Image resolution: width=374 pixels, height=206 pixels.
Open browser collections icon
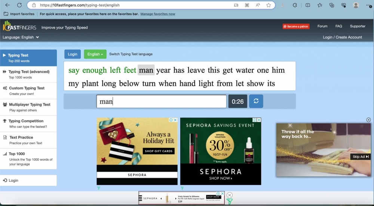(x=331, y=5)
